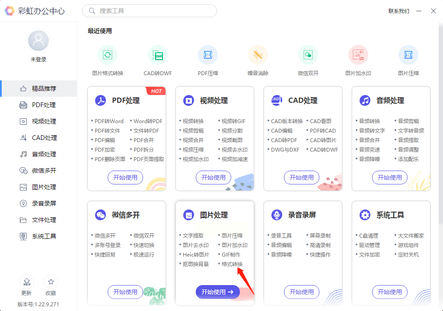Open the 图片压缩 recent tool icon

[408, 55]
